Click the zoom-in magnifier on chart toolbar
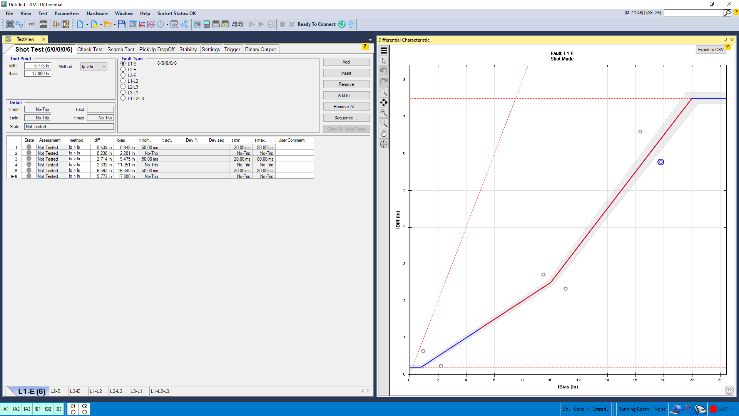 [384, 113]
